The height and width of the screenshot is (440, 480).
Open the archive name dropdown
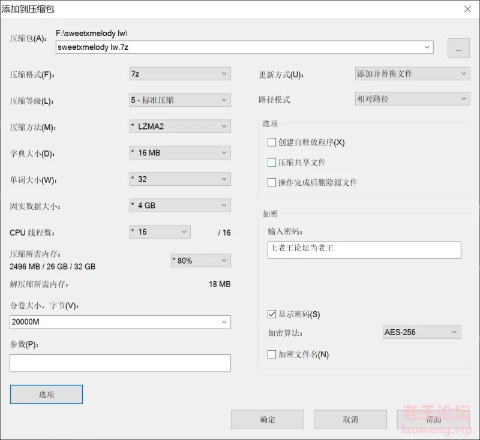point(427,47)
